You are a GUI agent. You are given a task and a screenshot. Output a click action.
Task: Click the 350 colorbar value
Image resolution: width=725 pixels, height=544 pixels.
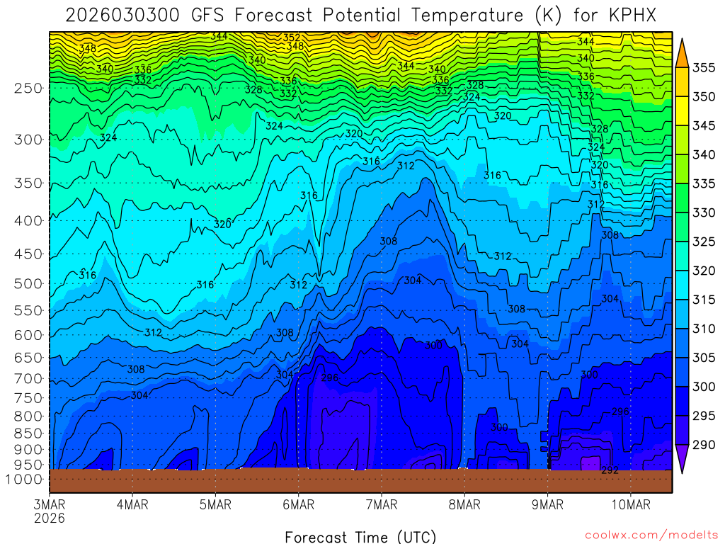click(x=704, y=96)
